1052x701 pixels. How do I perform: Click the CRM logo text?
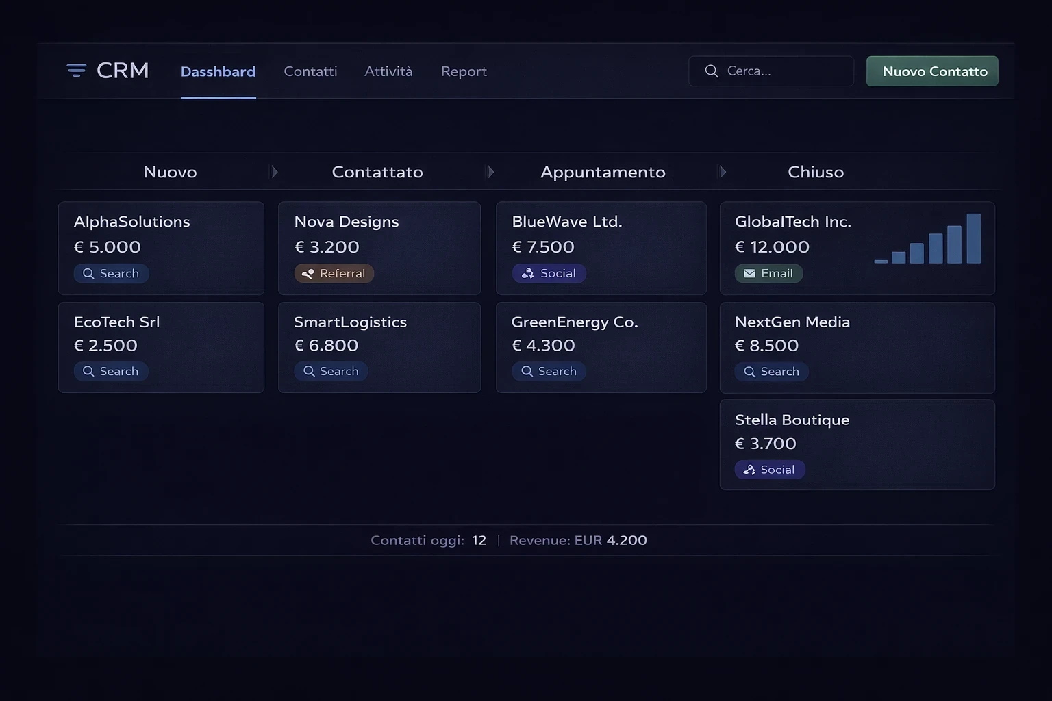(123, 71)
